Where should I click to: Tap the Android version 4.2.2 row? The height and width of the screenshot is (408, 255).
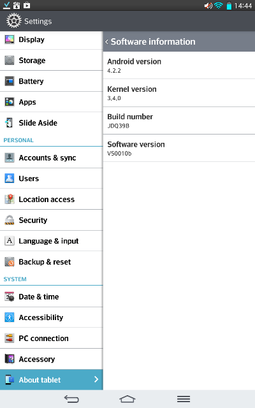179,65
